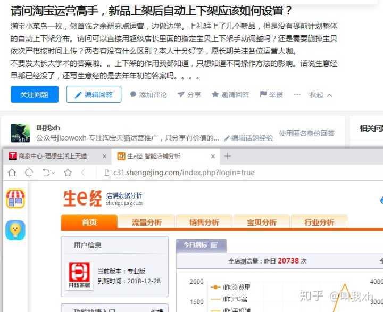This screenshot has width=383, height=312.
Task: Click the browser home icon
Action: pos(12,173)
